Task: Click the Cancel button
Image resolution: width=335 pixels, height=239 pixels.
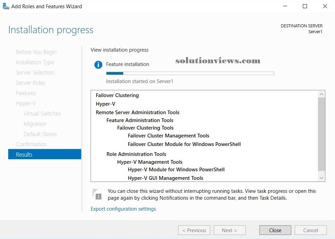Action: click(x=311, y=230)
